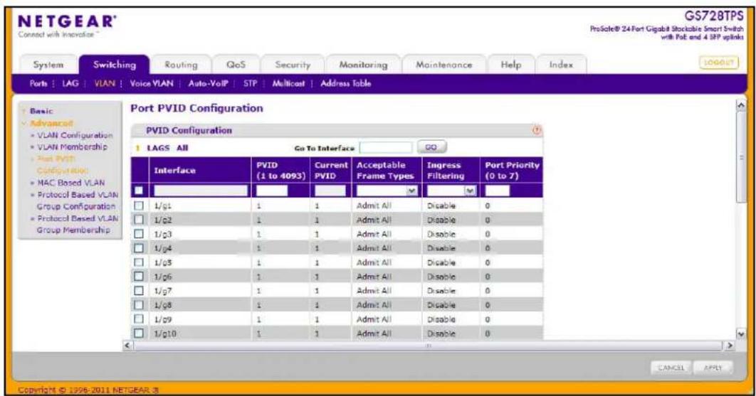Show All interfaces link

point(182,148)
